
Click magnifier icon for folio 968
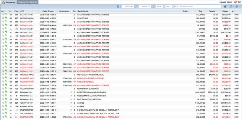click(x=3, y=75)
